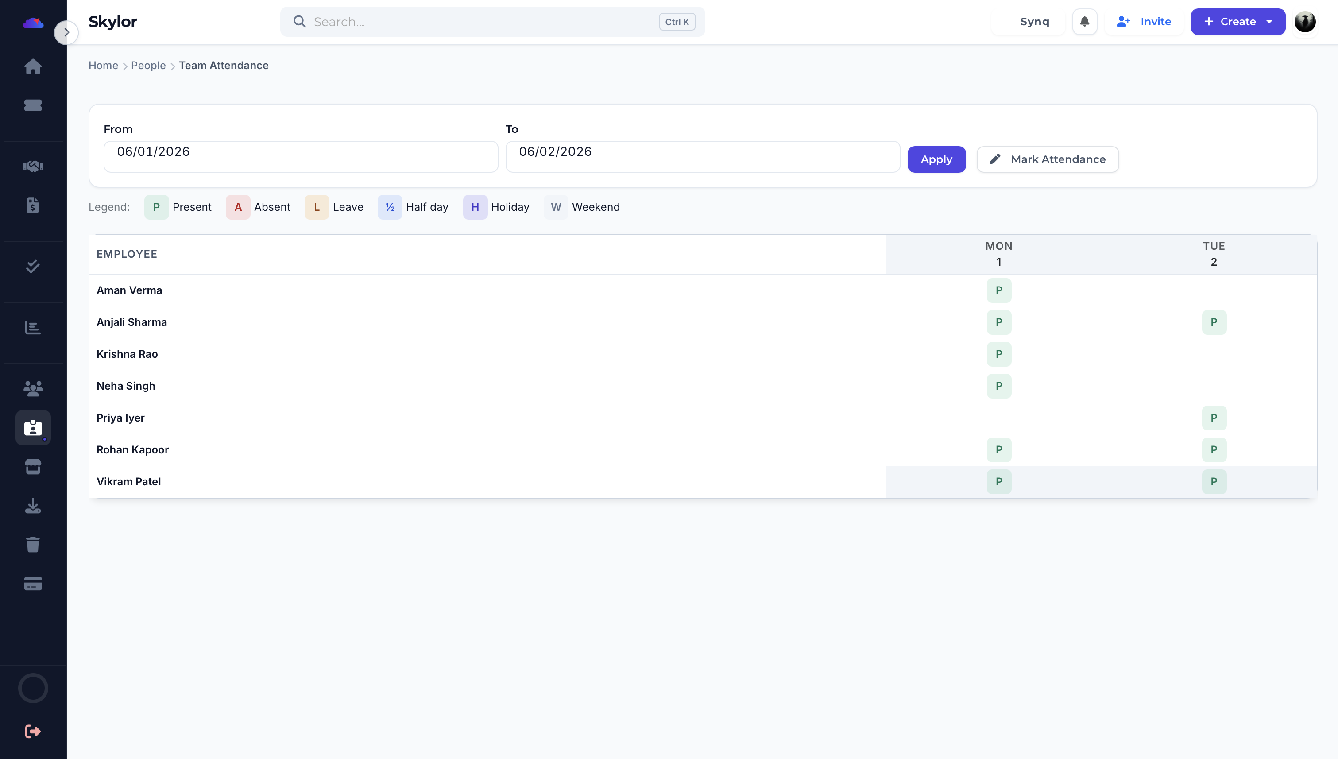The height and width of the screenshot is (759, 1338).
Task: Go to Home breadcrumb link
Action: pyautogui.click(x=103, y=65)
